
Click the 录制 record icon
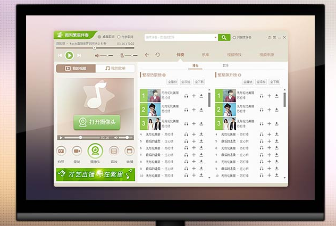[78, 151]
